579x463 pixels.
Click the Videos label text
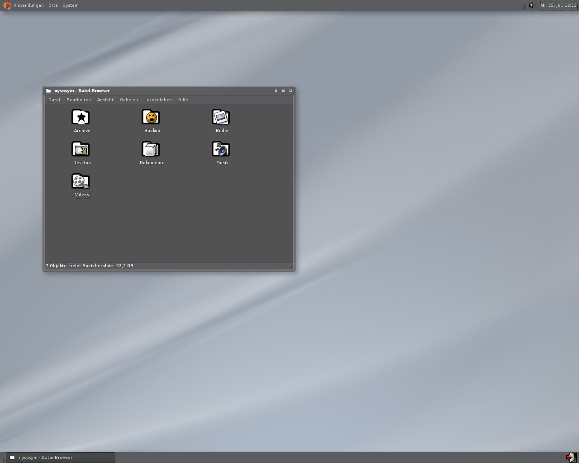tap(82, 195)
